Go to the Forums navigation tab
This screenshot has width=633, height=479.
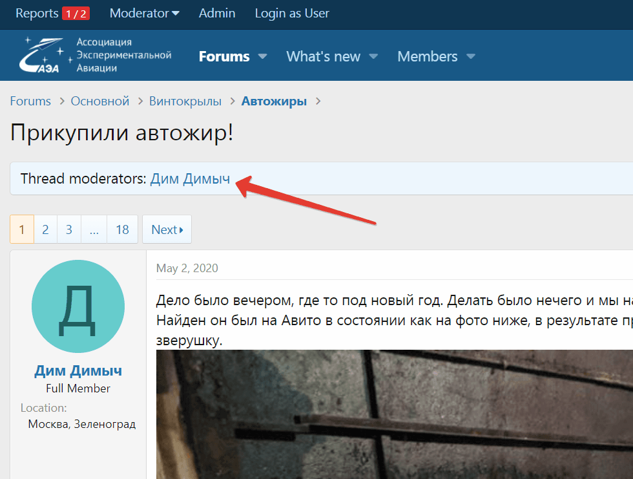point(223,57)
